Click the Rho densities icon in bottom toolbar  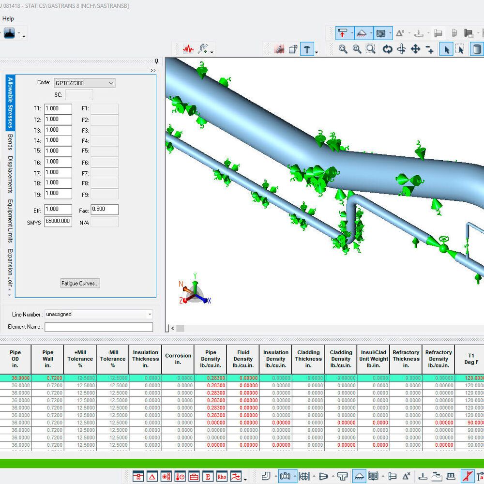(222, 476)
